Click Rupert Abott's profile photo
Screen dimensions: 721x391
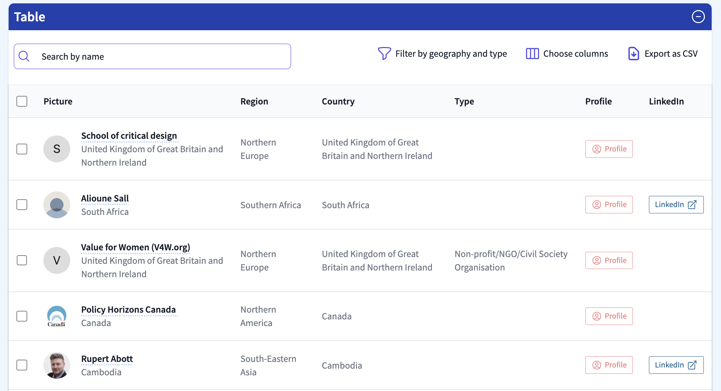57,365
